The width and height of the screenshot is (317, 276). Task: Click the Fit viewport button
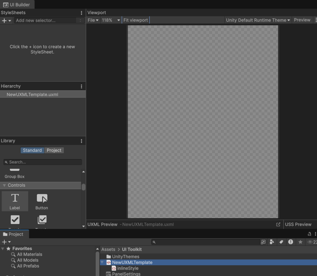pyautogui.click(x=136, y=20)
